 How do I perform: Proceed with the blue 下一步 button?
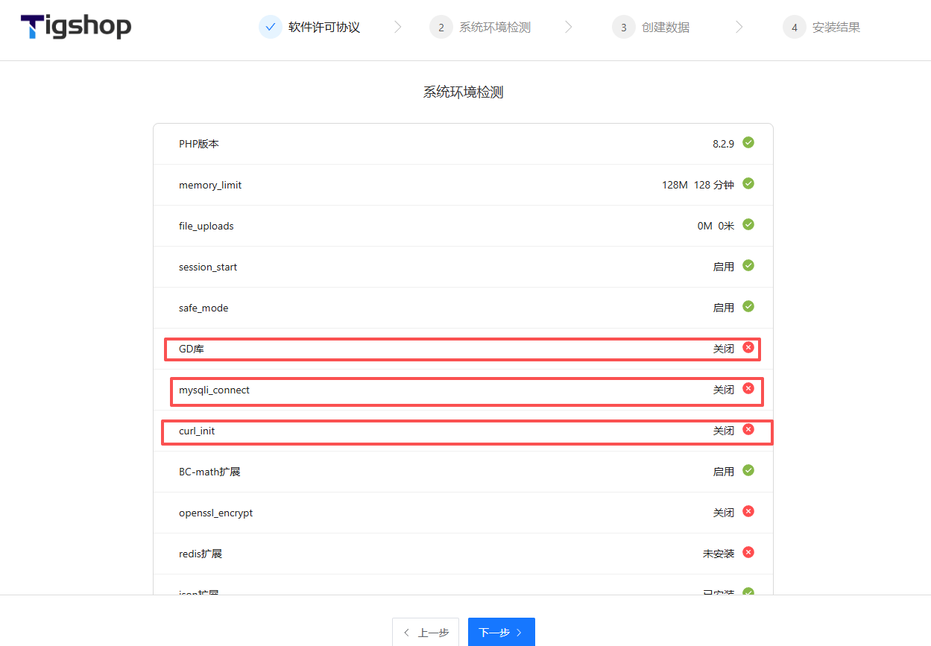pos(501,633)
